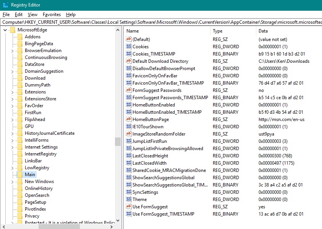Select the LinksBar key

[33, 161]
